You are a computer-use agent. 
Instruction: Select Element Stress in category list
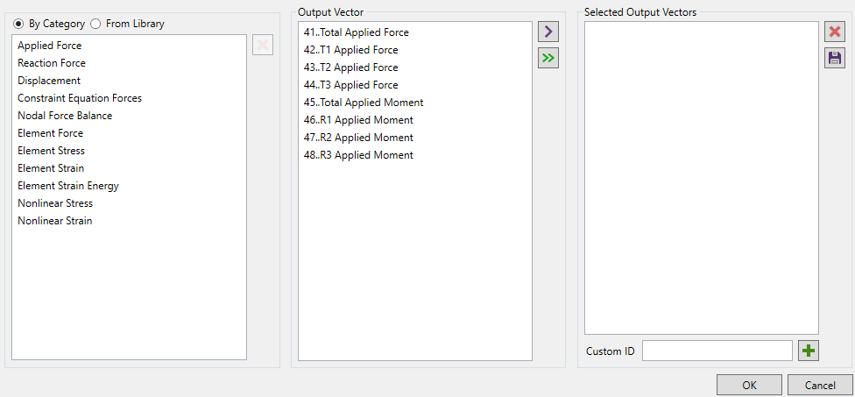51,151
